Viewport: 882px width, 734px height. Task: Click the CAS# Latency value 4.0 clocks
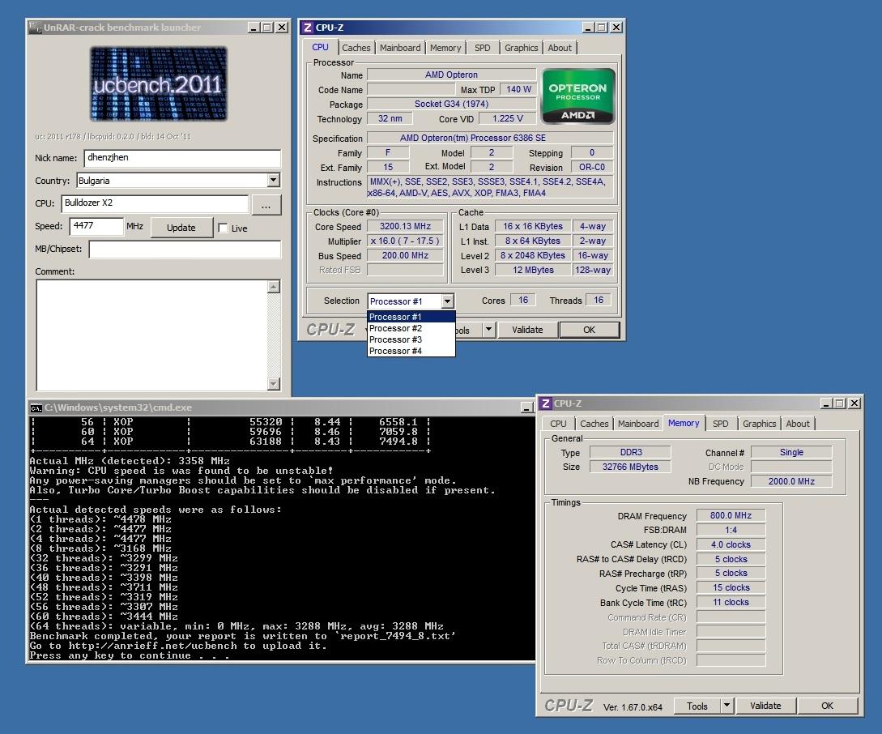point(731,544)
